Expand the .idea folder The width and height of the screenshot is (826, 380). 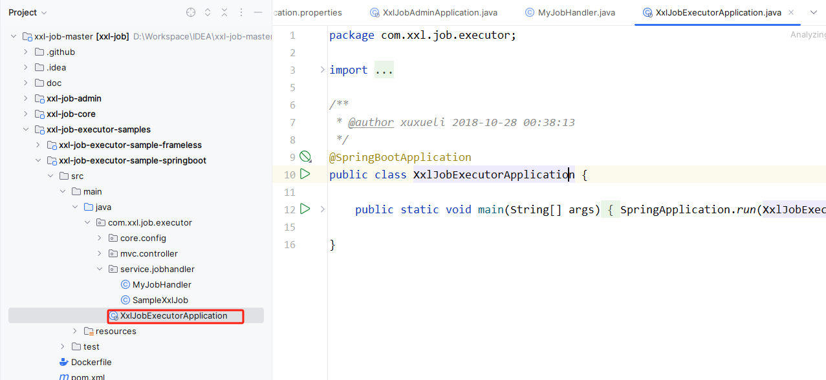click(x=26, y=67)
